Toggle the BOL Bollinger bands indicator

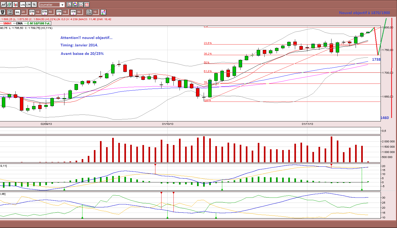click(18, 12)
